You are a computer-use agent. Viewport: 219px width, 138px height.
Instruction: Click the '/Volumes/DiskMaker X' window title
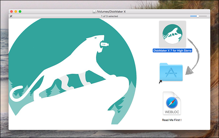pos(111,11)
